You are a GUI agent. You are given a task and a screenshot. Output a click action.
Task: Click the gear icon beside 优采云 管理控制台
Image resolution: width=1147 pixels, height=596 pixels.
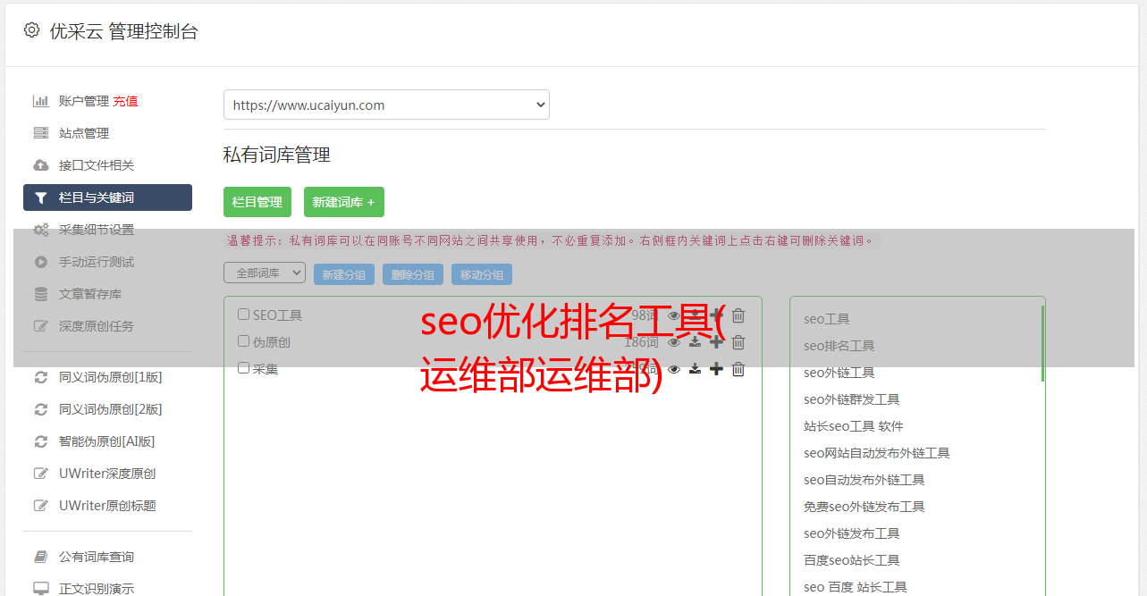(x=32, y=30)
